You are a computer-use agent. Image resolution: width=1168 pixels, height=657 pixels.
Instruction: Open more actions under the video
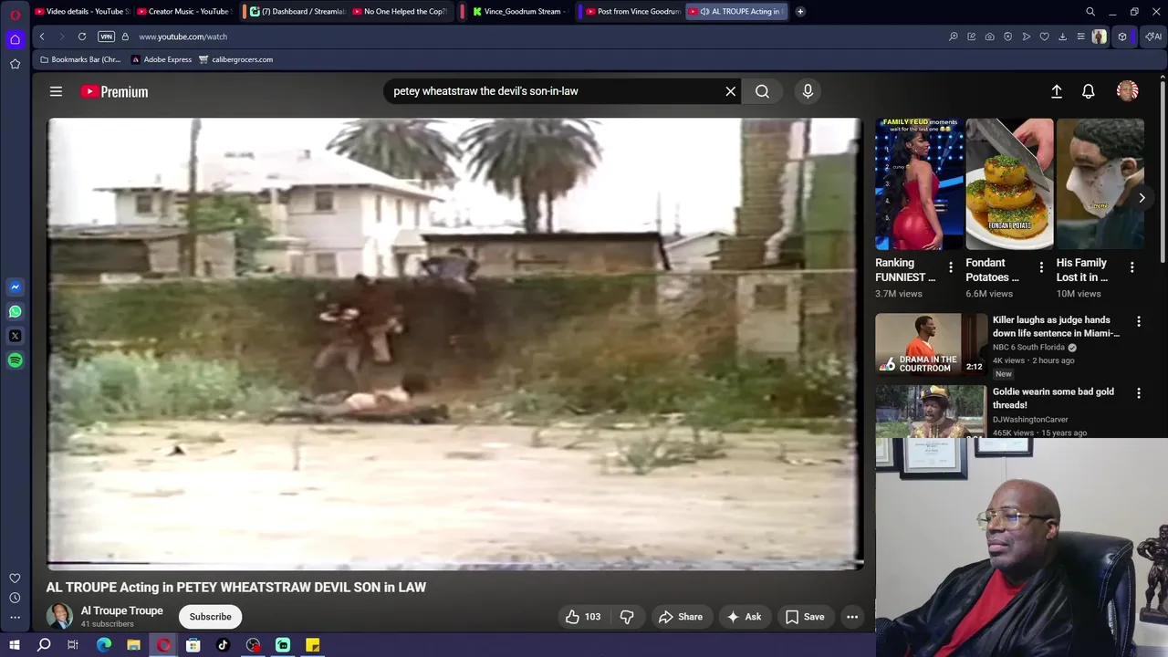(852, 617)
